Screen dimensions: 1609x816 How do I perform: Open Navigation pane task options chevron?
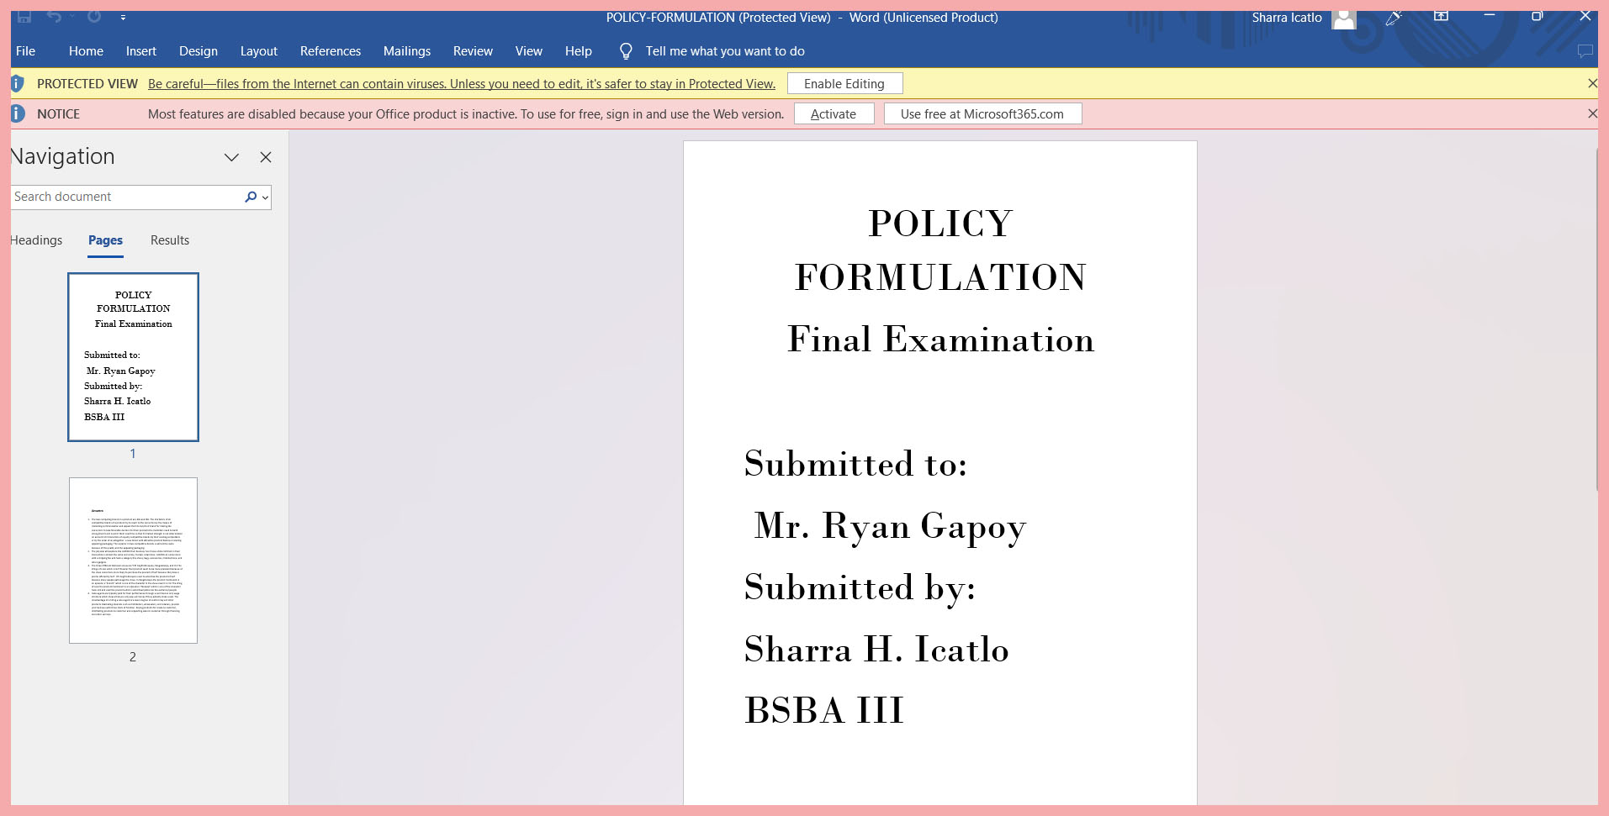231,157
